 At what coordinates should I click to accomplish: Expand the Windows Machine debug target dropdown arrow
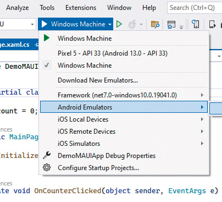pyautogui.click(x=110, y=24)
